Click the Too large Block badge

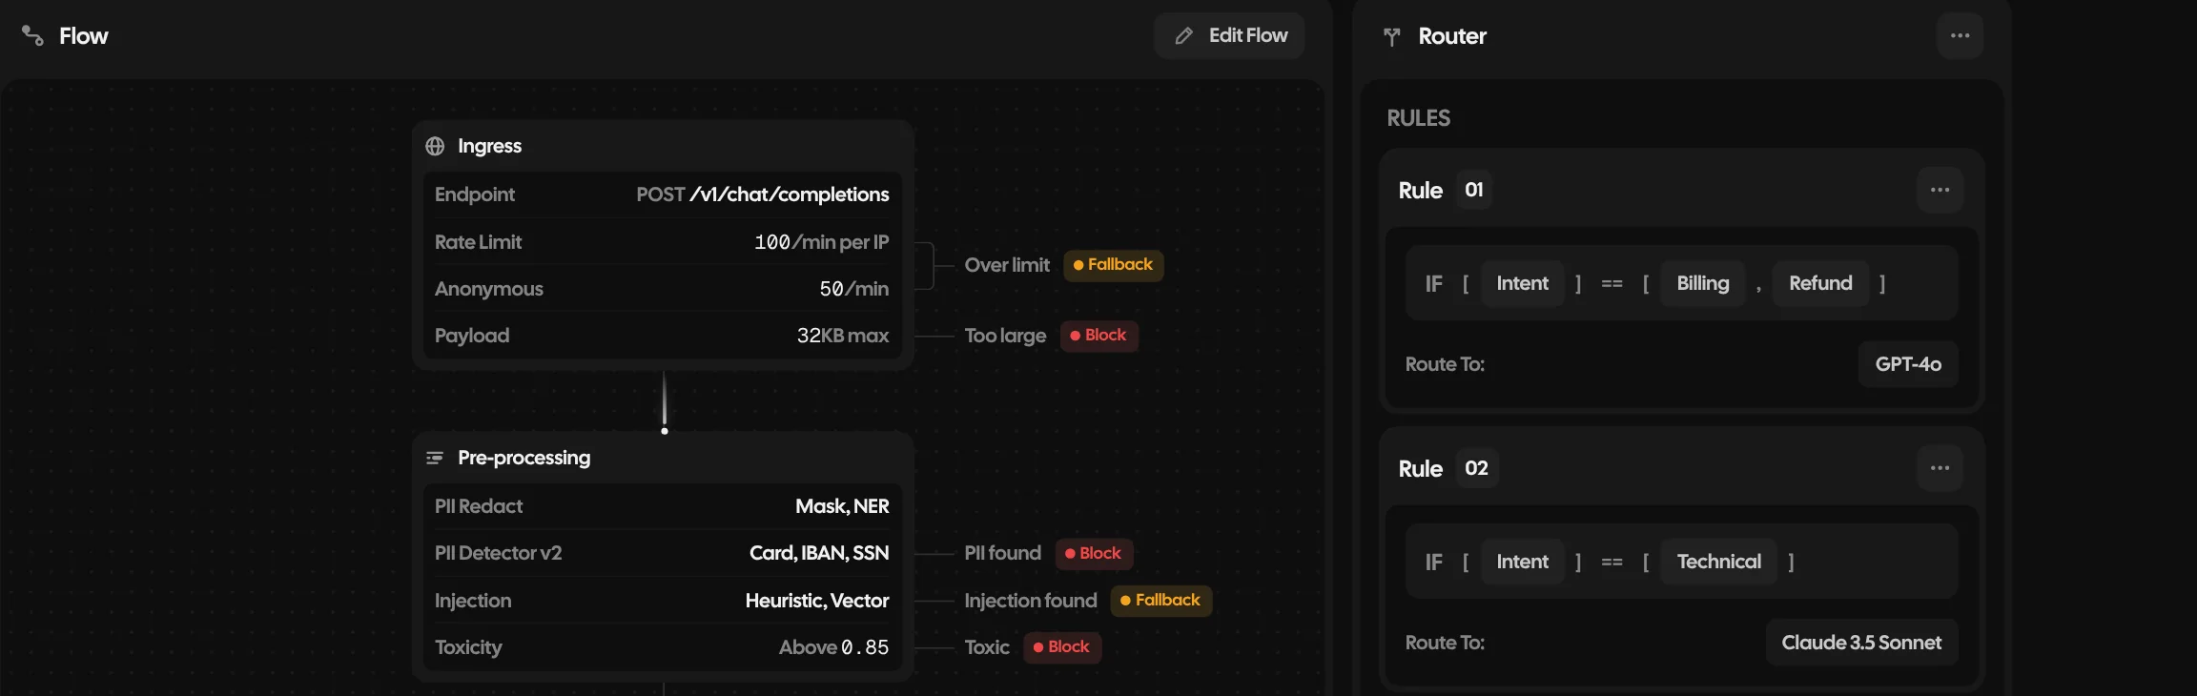1099,336
